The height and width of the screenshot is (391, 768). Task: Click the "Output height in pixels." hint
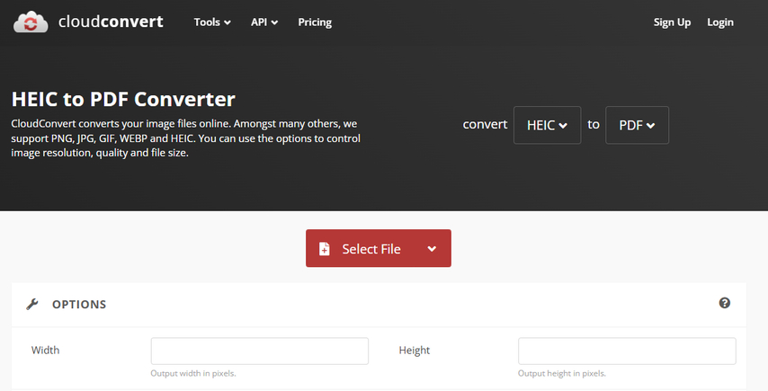pos(562,373)
